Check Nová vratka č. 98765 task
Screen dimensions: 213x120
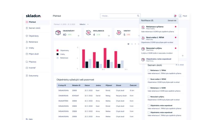[149, 79]
